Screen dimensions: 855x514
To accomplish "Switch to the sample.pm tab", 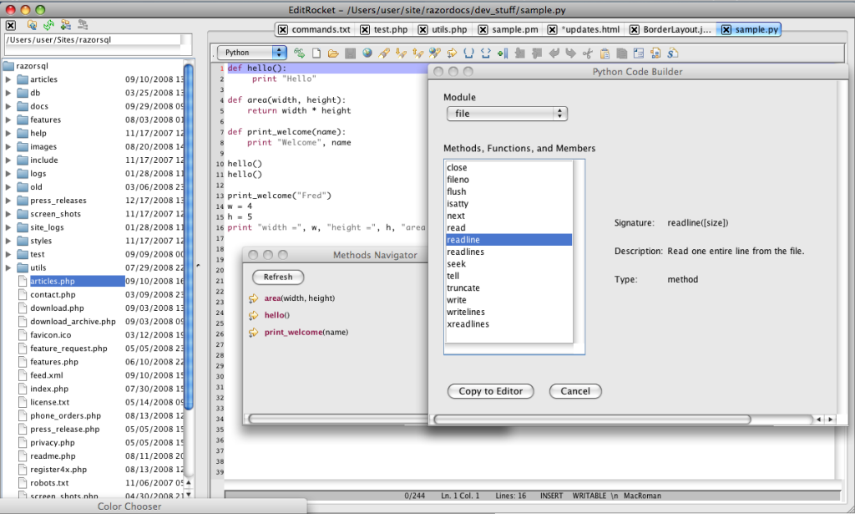I will pos(514,29).
